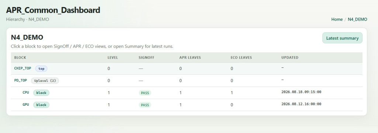
Task: Click the ECO LEAVES column header
Action: (x=241, y=58)
